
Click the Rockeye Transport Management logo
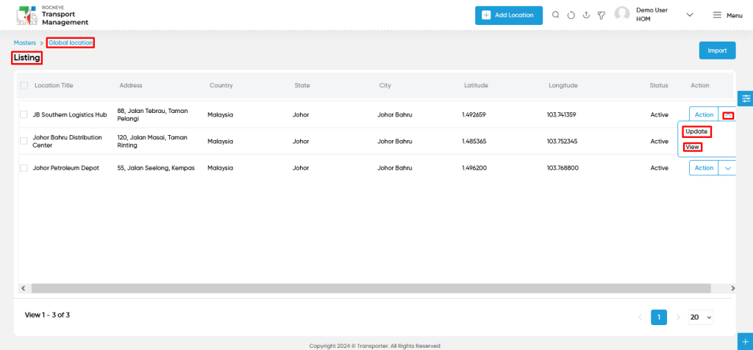[x=52, y=15]
